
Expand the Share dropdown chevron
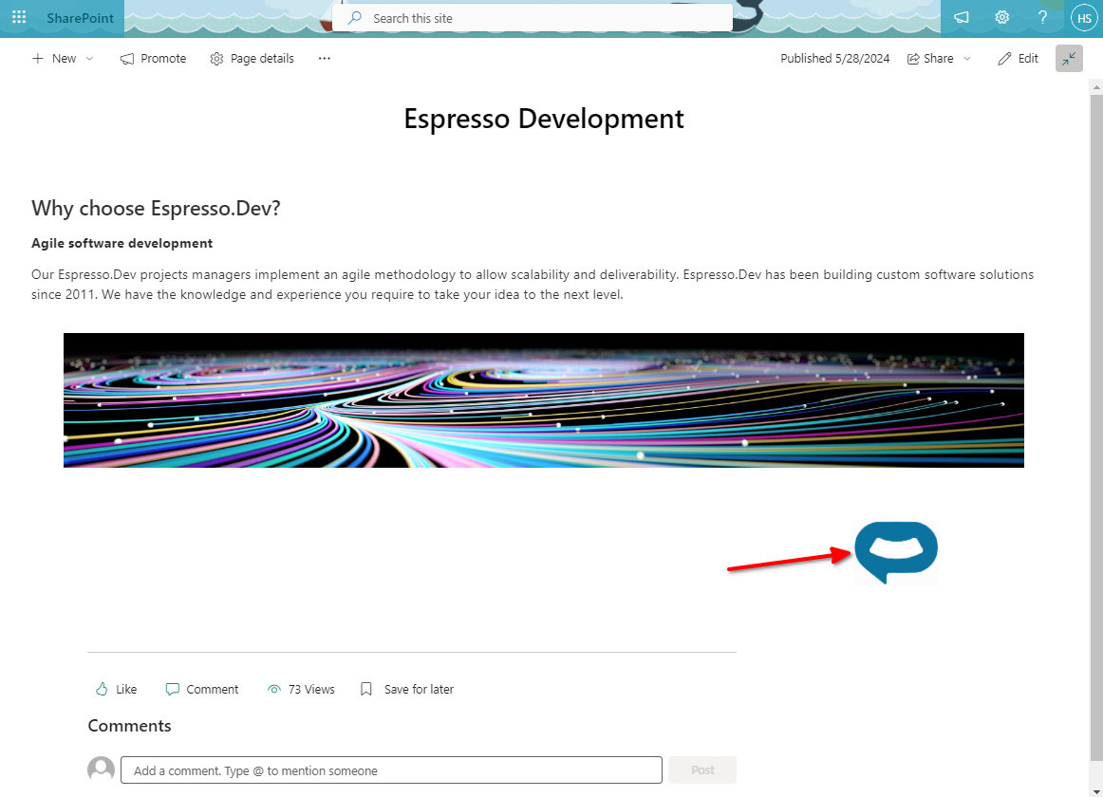tap(967, 59)
